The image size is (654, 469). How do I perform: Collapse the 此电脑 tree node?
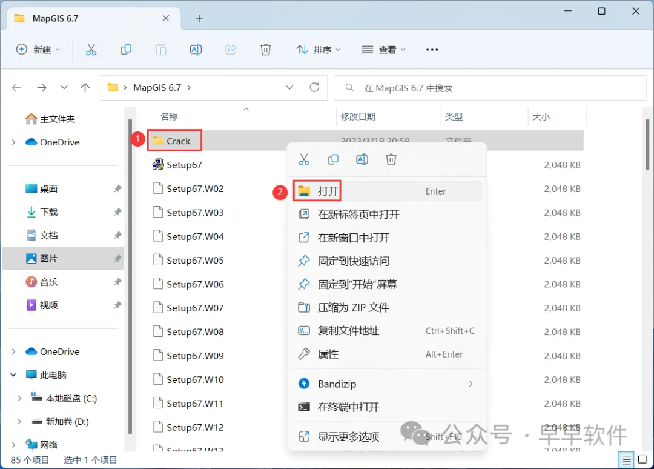(13, 374)
